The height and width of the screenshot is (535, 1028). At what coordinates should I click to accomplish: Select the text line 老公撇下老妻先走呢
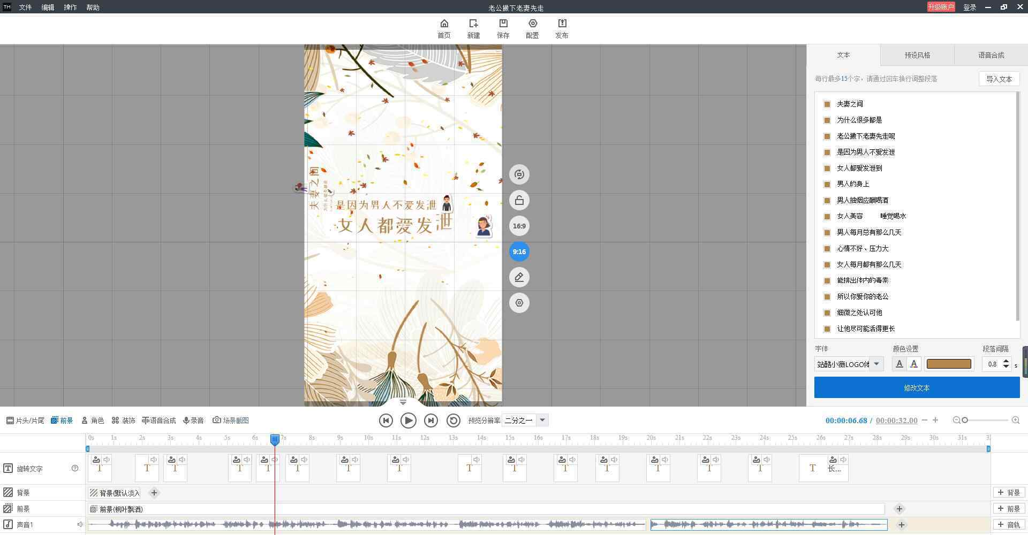click(866, 136)
